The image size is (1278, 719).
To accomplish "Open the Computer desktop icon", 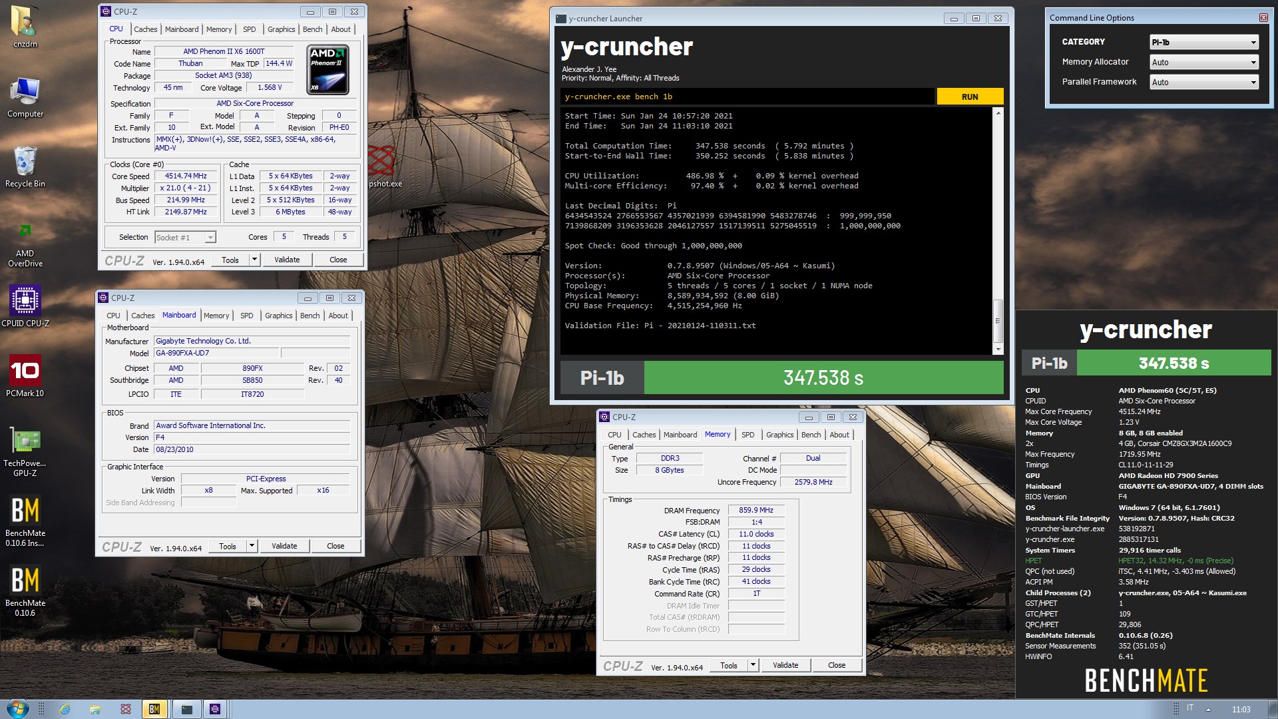I will click(x=25, y=97).
